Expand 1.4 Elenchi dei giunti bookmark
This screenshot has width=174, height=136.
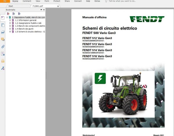[10, 29]
